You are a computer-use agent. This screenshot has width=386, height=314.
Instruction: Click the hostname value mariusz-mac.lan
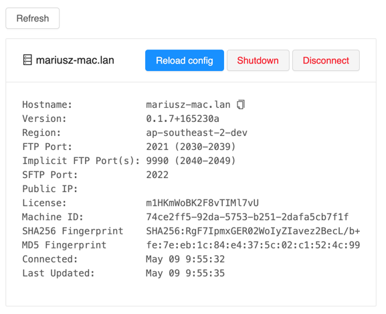click(188, 104)
